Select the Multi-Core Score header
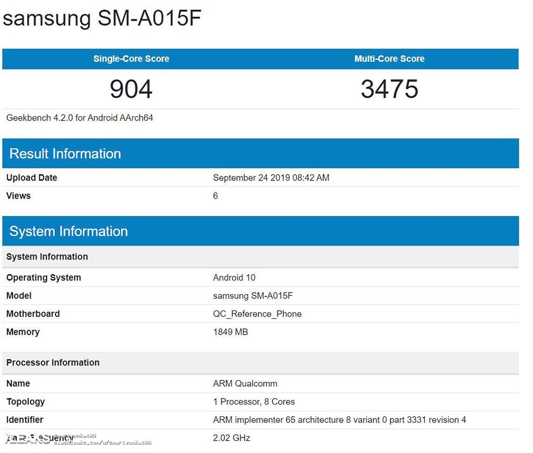This screenshot has height=453, width=533. (389, 58)
